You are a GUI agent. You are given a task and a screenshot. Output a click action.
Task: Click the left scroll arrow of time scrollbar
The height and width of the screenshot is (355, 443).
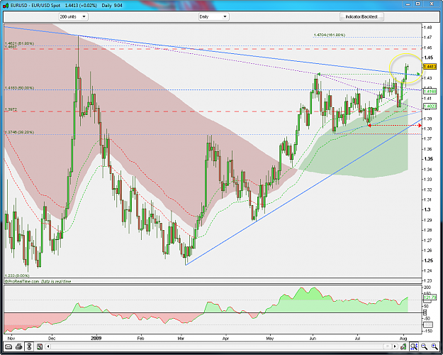click(x=48, y=346)
